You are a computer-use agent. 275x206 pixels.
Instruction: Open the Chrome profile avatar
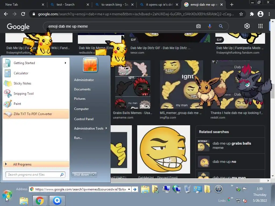(260, 14)
